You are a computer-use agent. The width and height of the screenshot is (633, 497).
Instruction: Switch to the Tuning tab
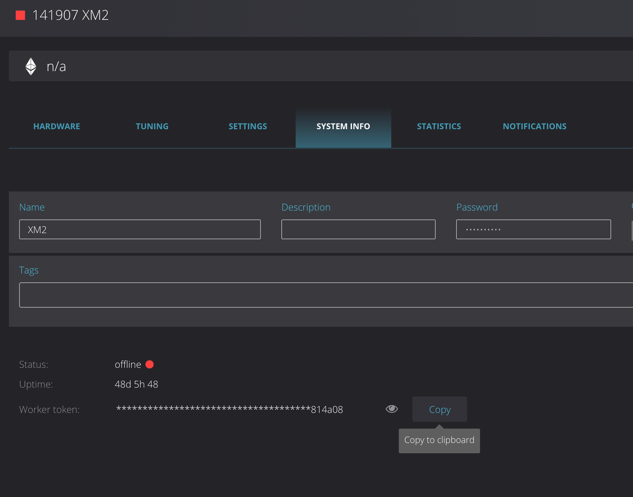click(x=152, y=126)
